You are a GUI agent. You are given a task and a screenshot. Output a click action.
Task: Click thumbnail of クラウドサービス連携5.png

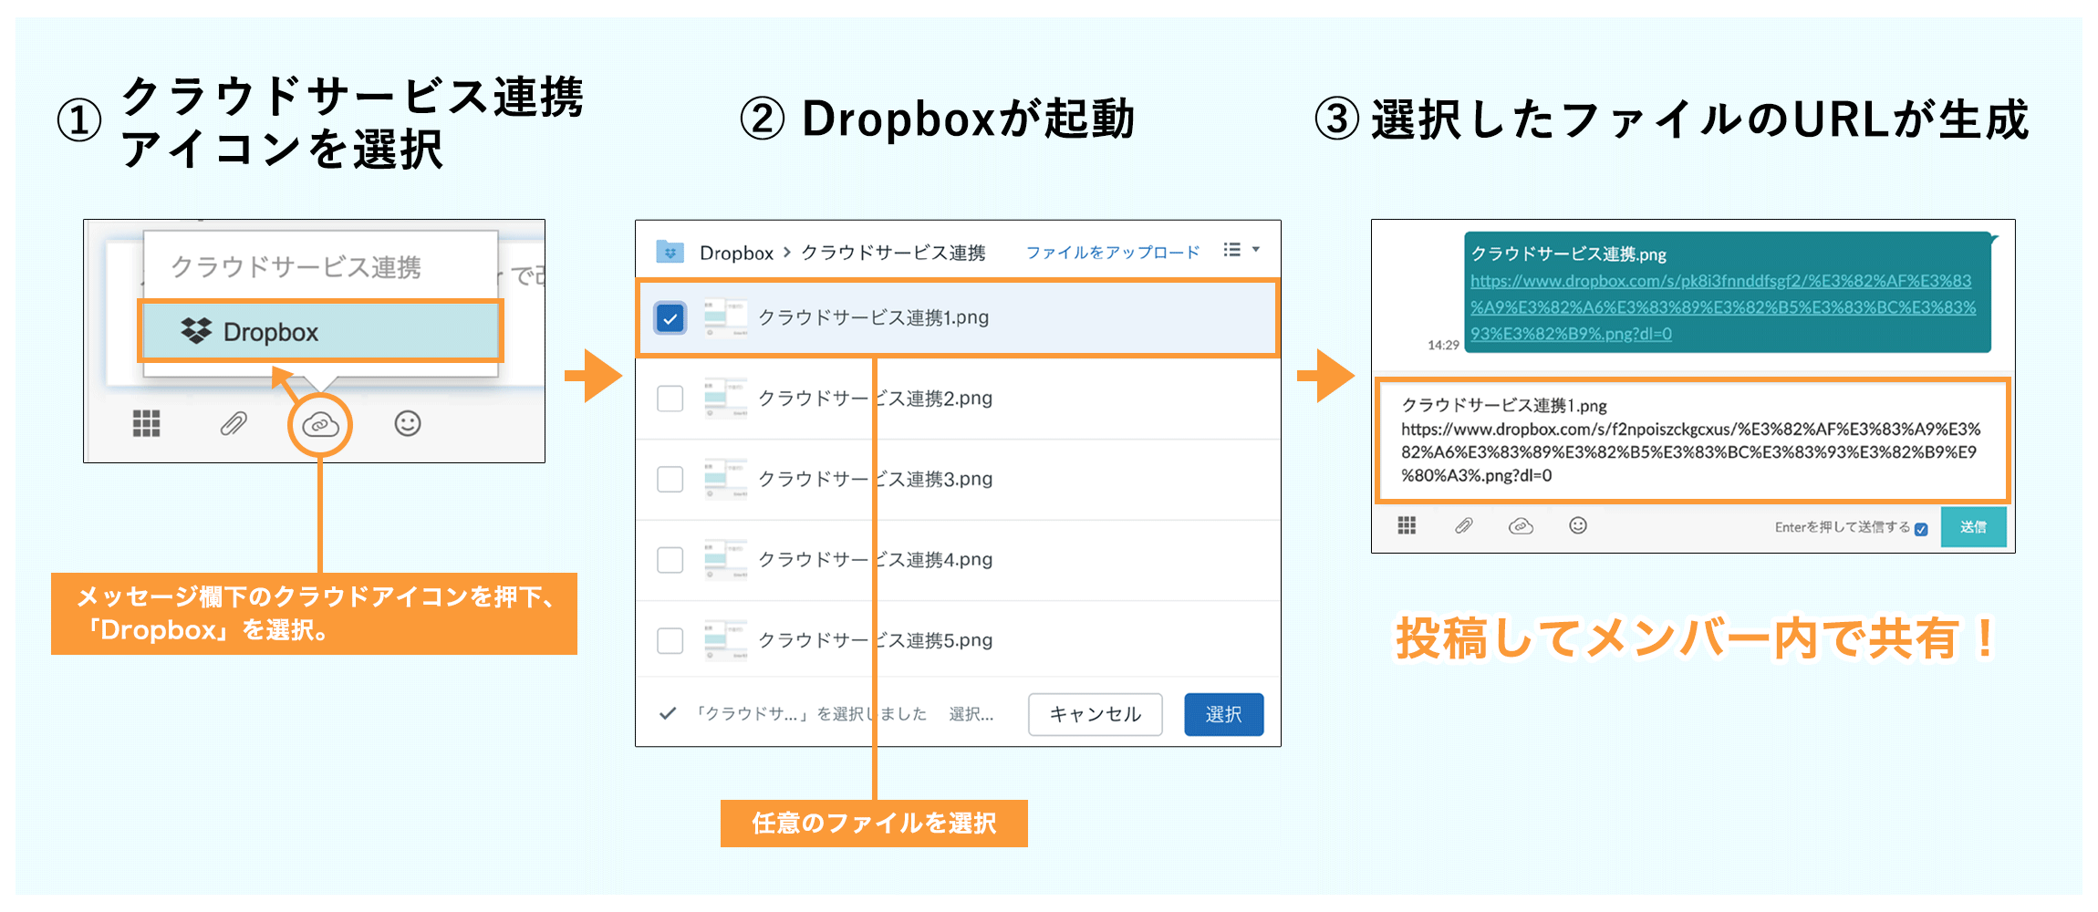tap(726, 640)
